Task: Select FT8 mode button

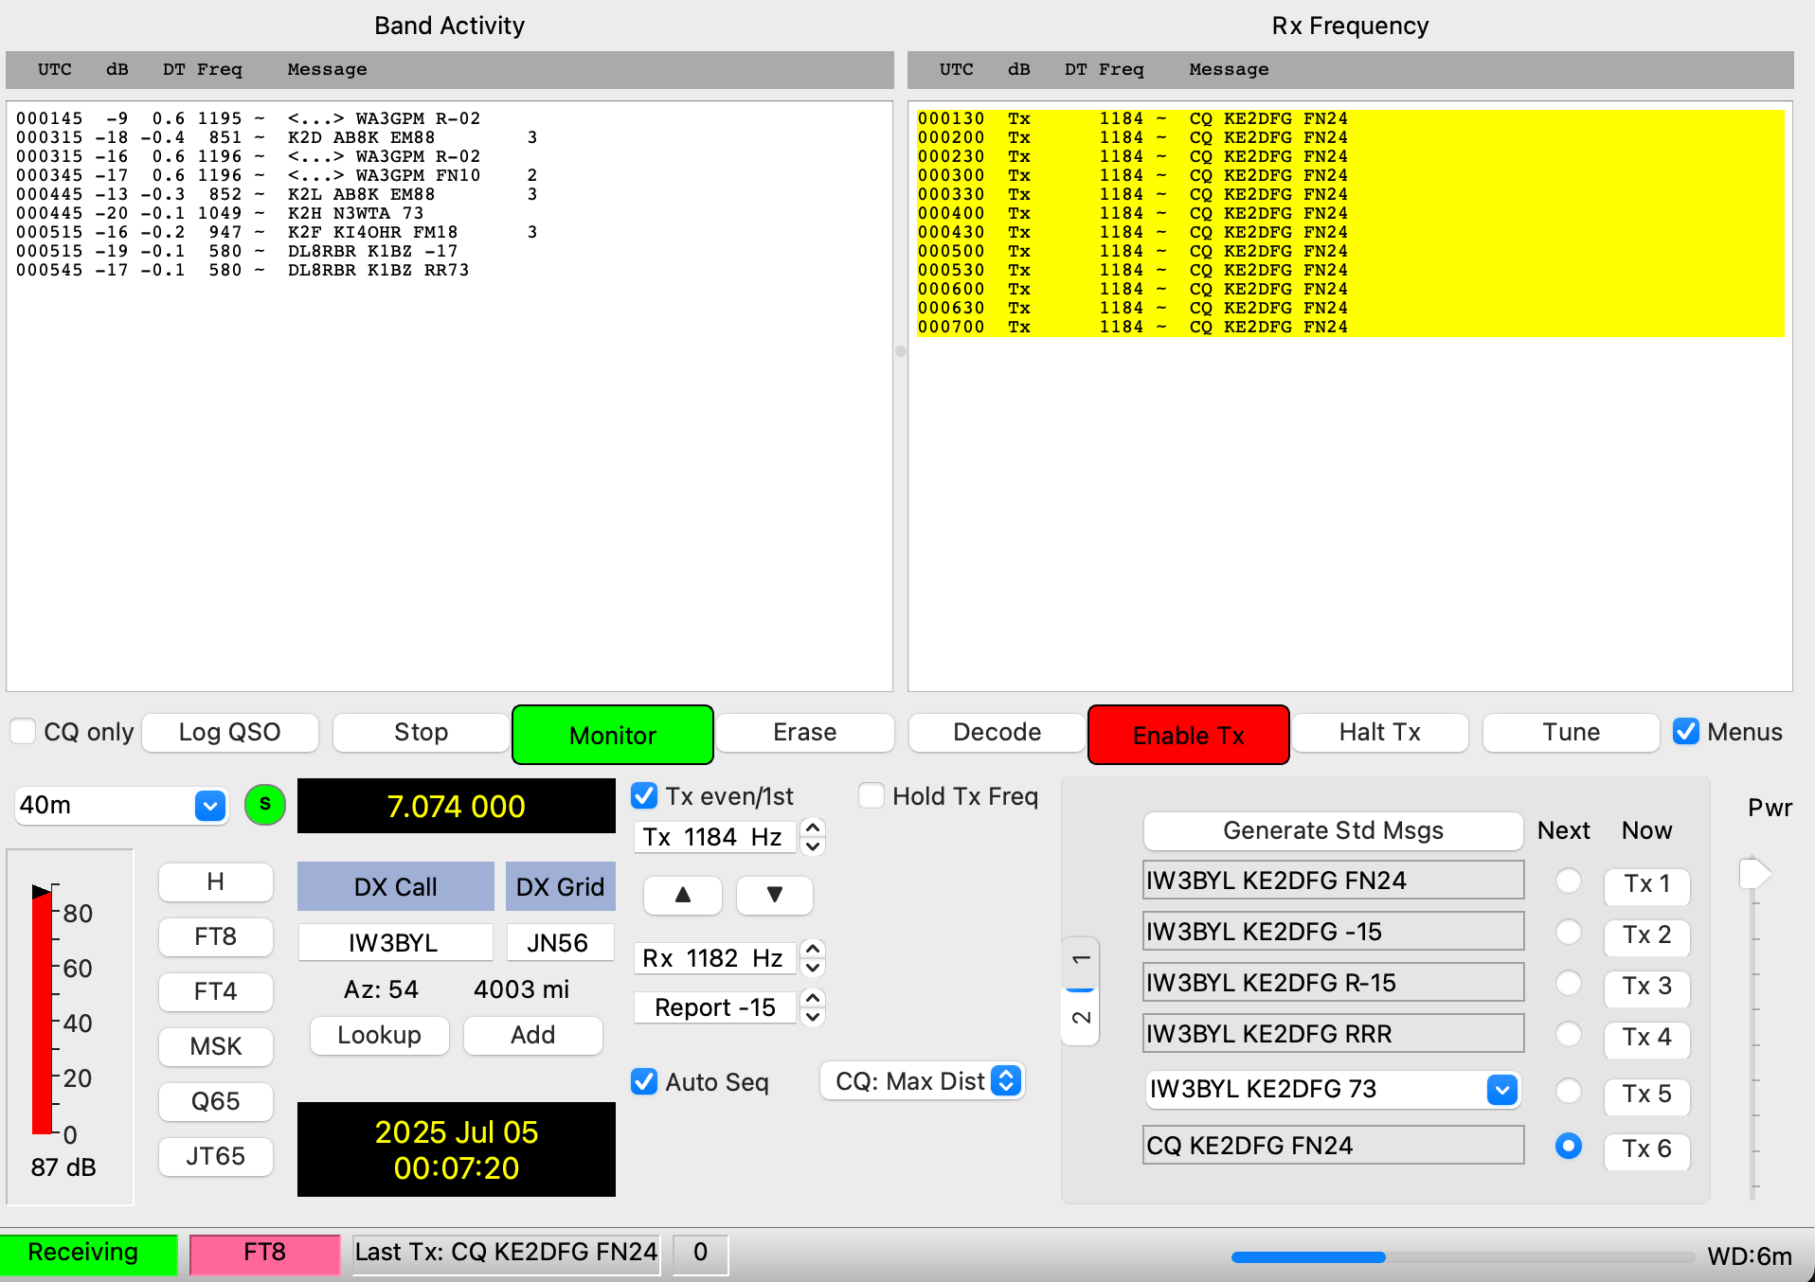Action: [216, 936]
